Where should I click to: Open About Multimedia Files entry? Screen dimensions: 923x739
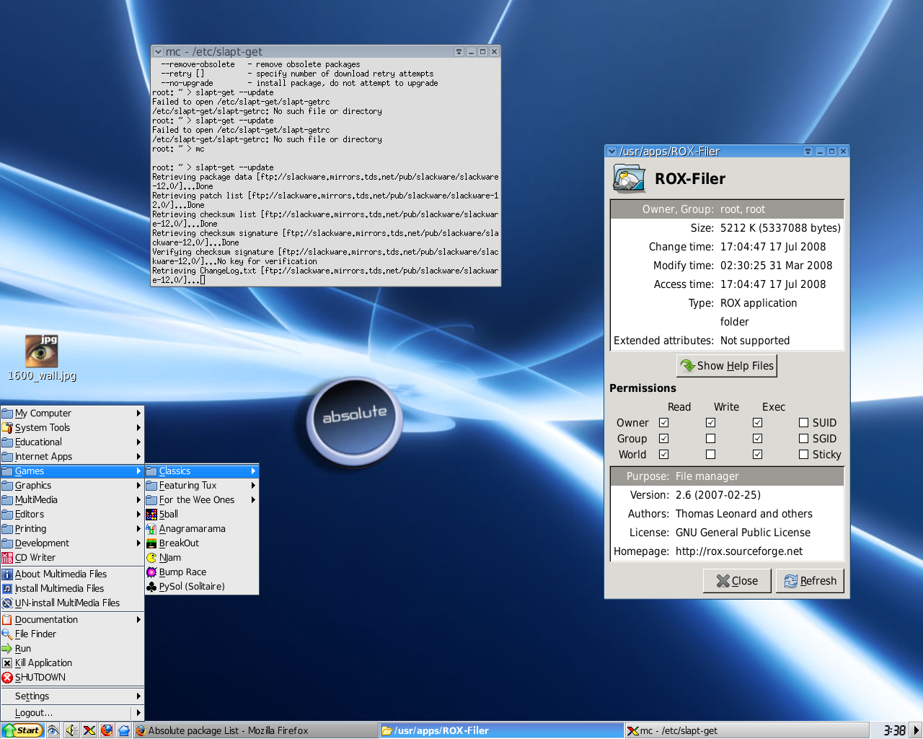72,574
